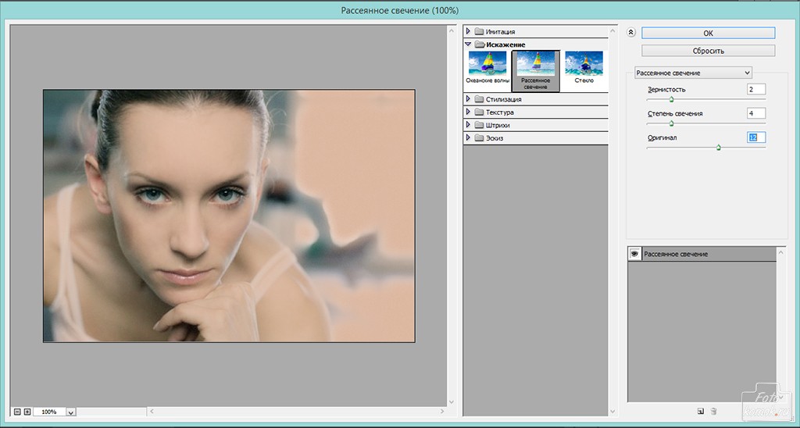Expand the Имитация filter folder
This screenshot has width=800, height=428.
468,31
